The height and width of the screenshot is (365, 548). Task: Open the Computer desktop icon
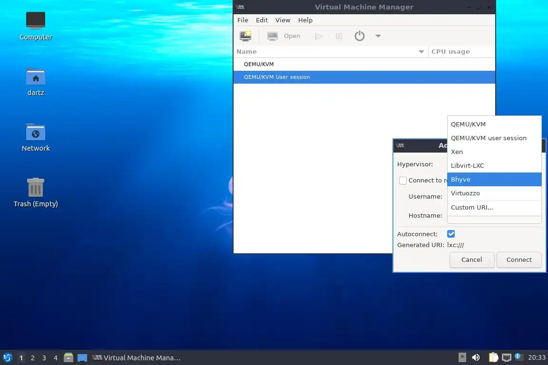(x=36, y=26)
